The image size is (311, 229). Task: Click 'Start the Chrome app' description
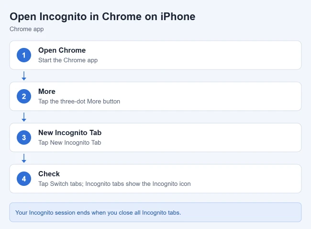[x=68, y=60]
